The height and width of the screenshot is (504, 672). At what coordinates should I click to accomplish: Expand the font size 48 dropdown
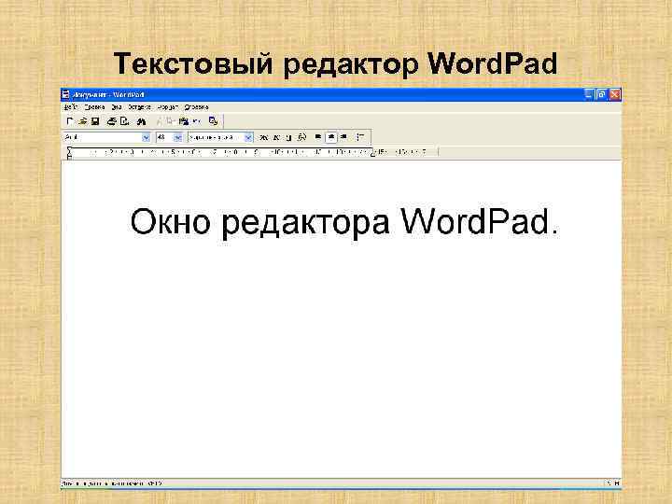point(178,137)
